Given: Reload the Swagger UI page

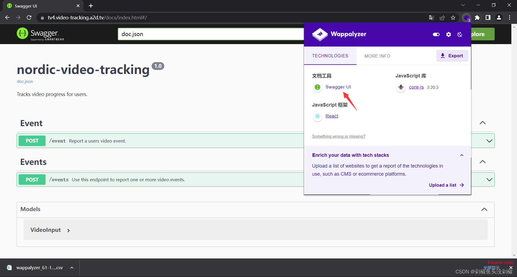Looking at the screenshot, I should tap(29, 17).
